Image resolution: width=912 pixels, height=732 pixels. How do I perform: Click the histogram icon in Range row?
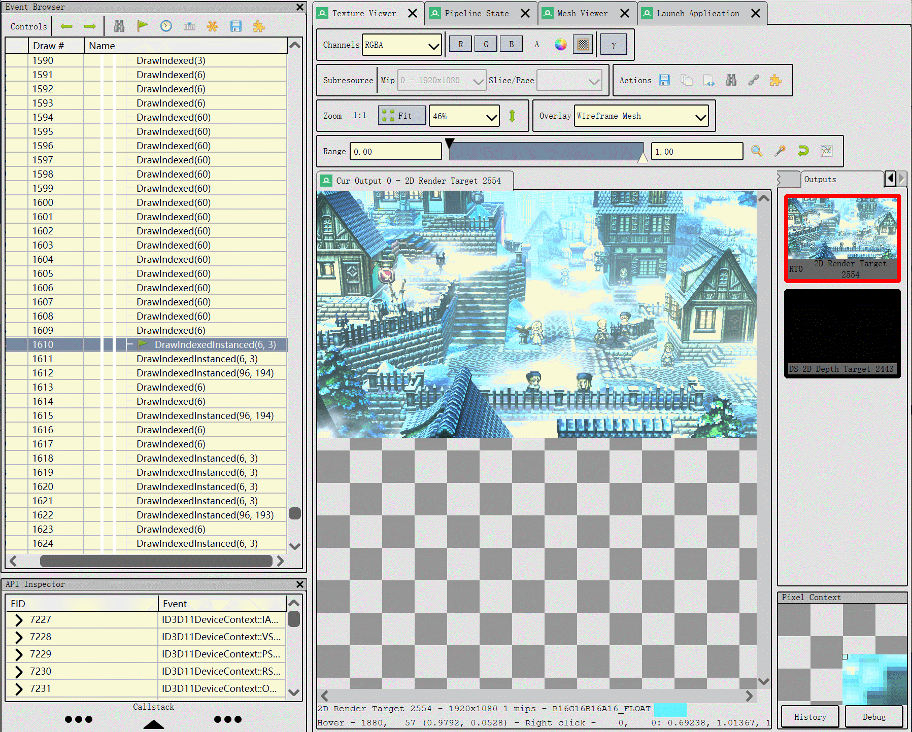click(827, 151)
